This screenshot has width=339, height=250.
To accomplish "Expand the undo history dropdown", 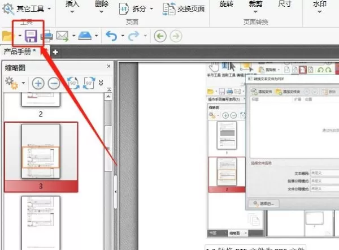I will tap(123, 36).
